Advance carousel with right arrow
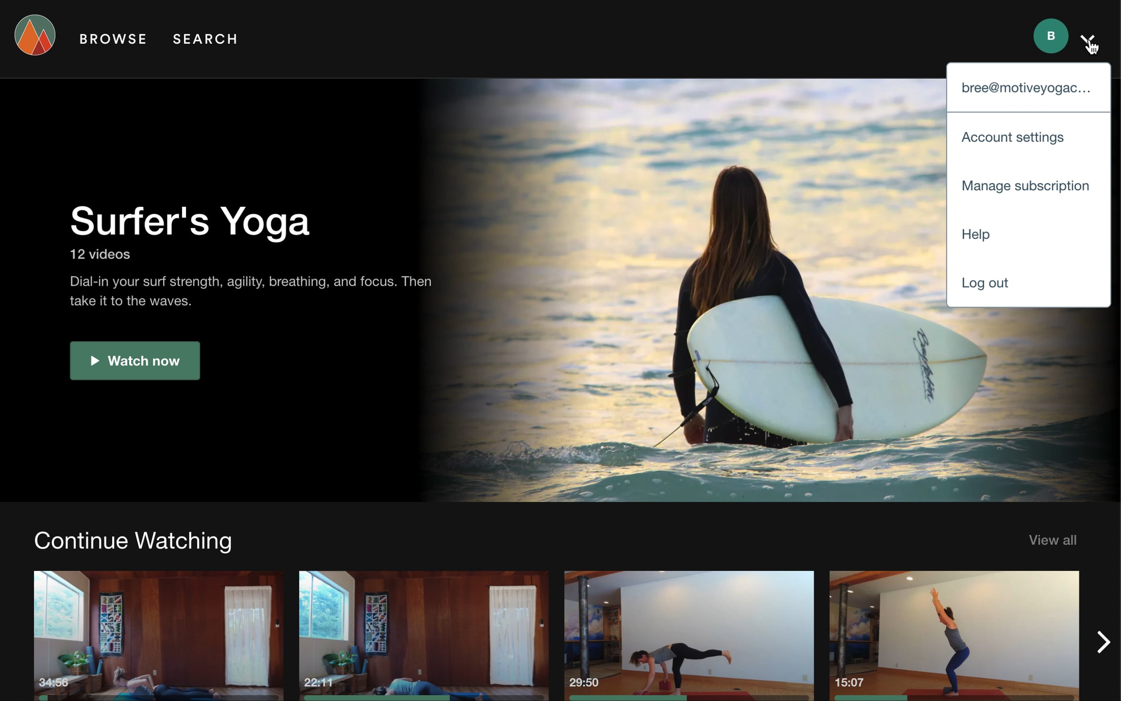1121x701 pixels. coord(1103,642)
